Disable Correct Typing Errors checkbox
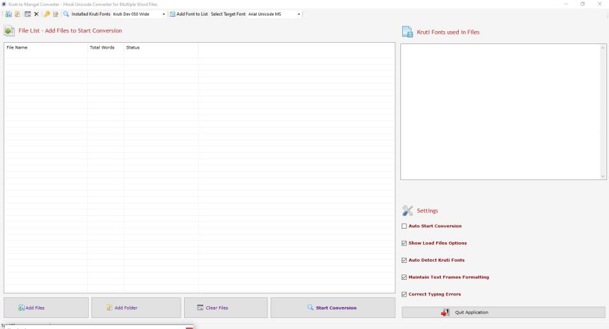The image size is (609, 329). 404,295
